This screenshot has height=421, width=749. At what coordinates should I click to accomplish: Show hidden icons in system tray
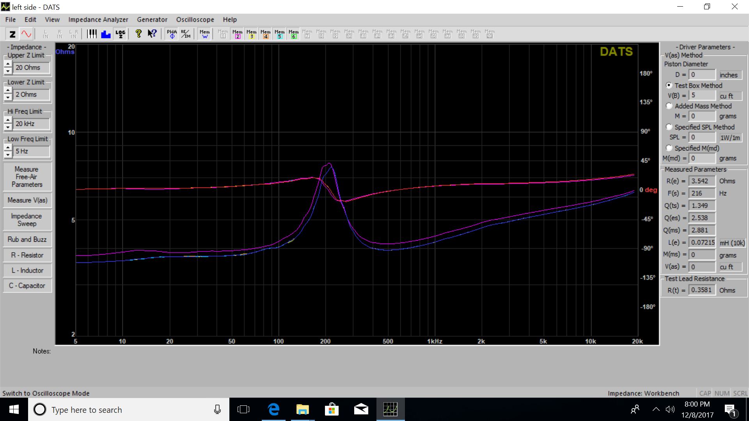point(656,409)
